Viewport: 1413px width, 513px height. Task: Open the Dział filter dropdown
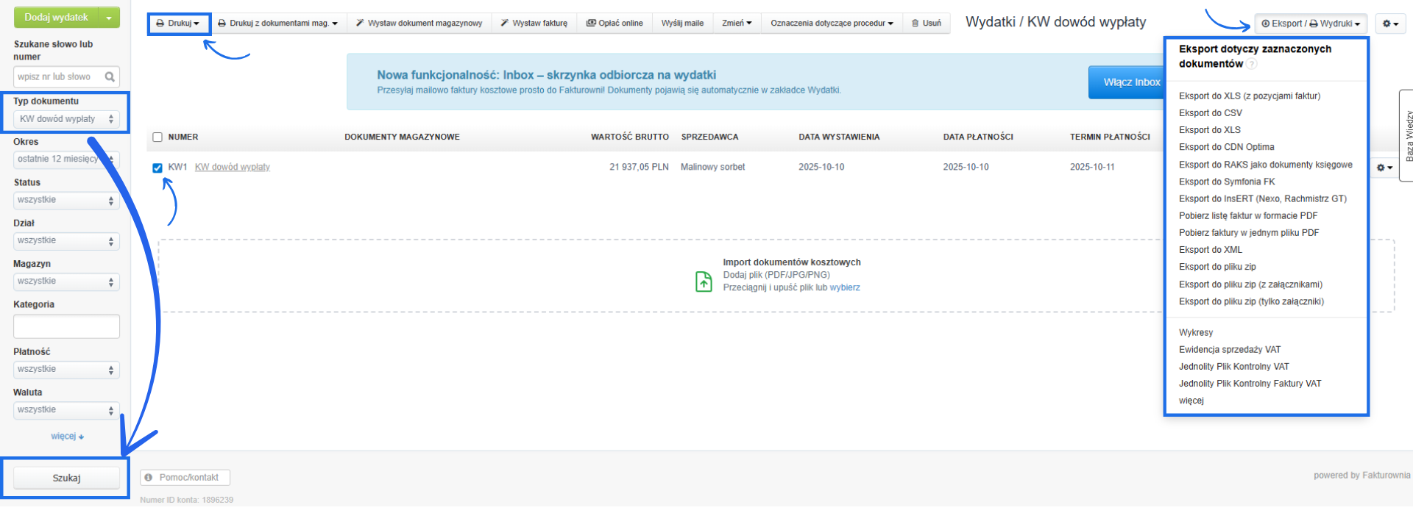(66, 241)
